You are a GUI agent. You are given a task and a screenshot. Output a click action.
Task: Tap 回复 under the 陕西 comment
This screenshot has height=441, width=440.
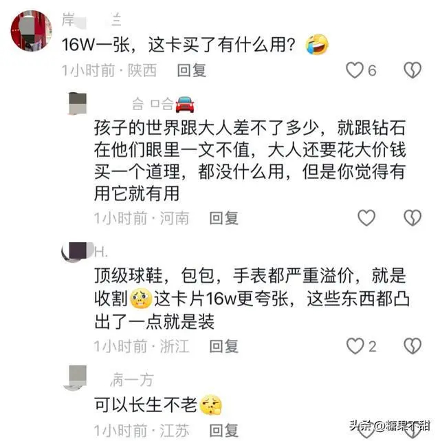coord(192,70)
